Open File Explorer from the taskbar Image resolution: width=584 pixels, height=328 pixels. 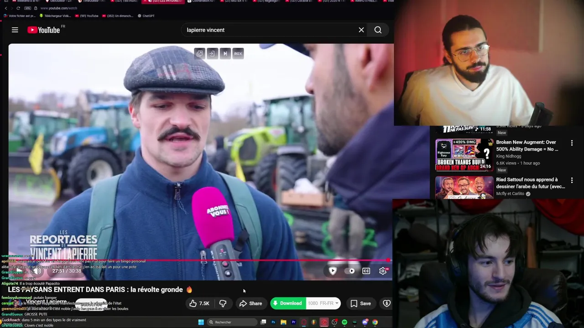283,322
